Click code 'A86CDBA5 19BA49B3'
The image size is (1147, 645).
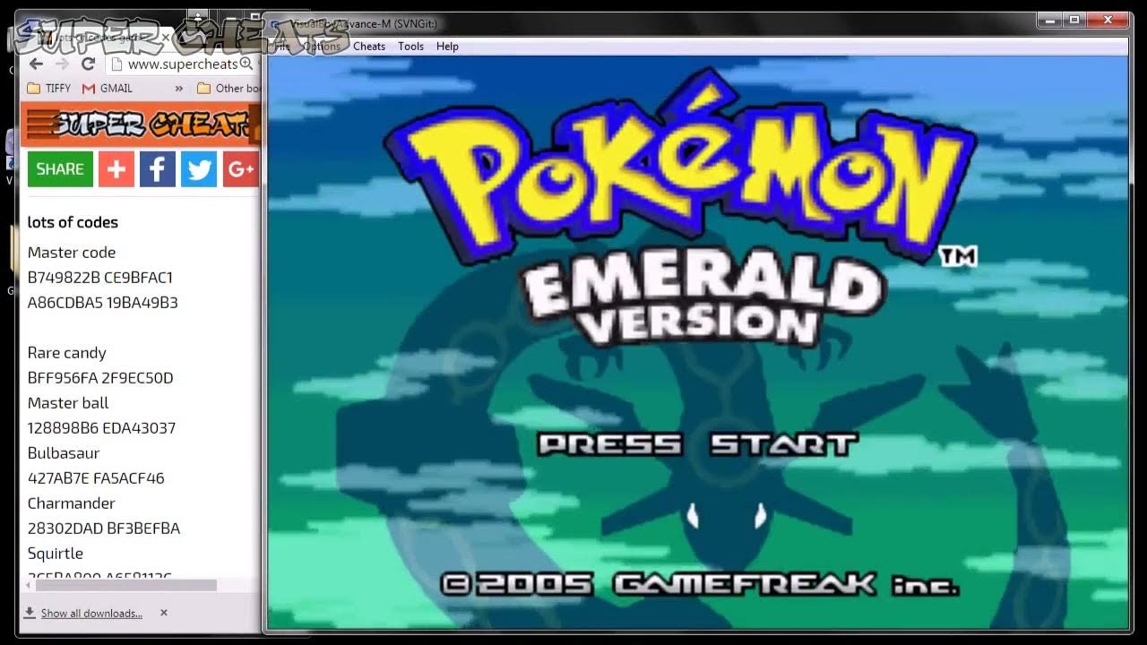(x=103, y=303)
